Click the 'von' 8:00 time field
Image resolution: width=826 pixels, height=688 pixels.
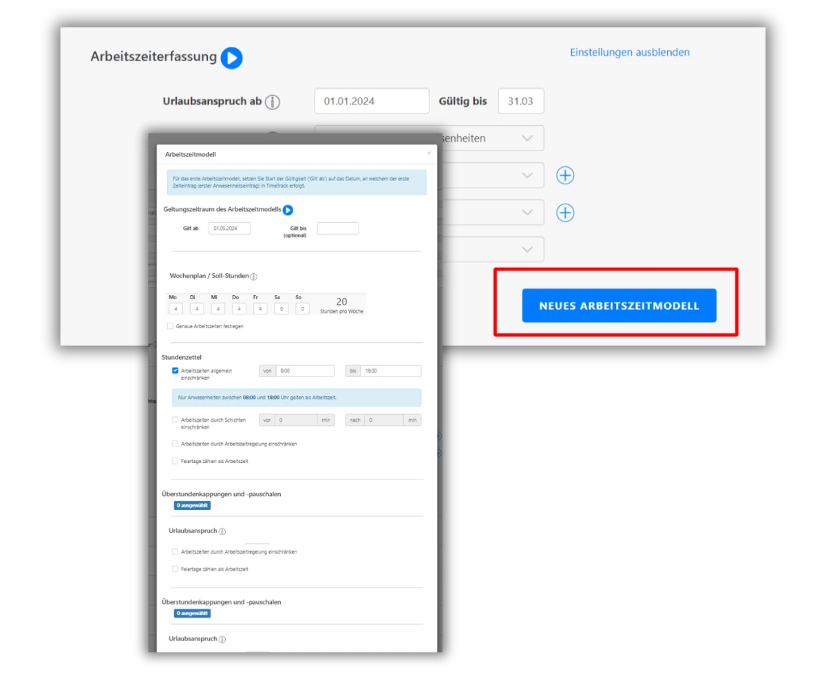click(304, 371)
